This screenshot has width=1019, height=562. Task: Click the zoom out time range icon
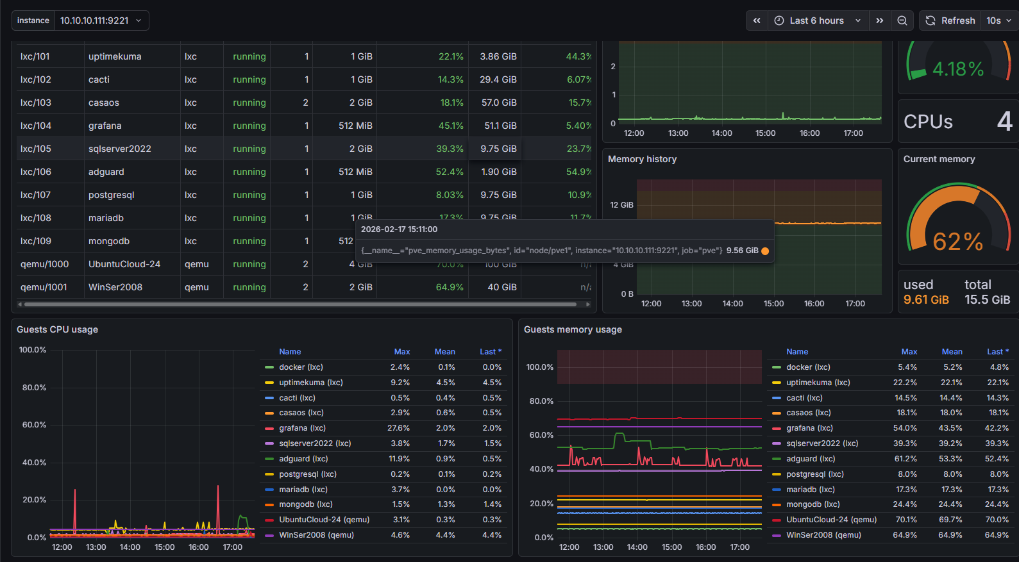coord(902,21)
